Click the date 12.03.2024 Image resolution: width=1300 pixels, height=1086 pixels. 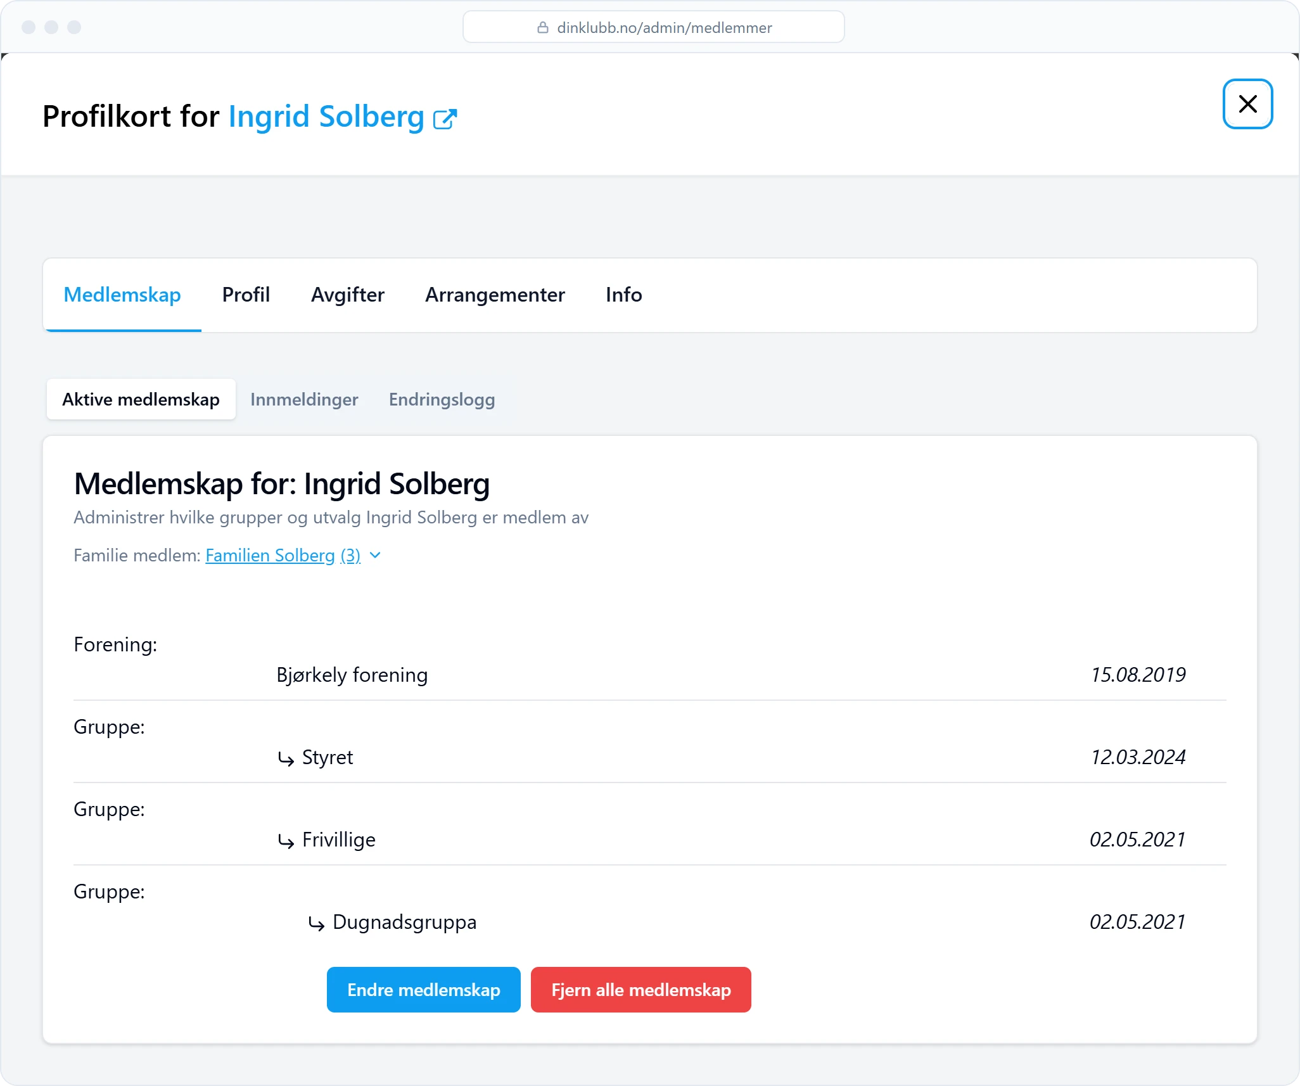click(1138, 757)
